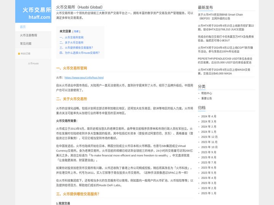Open the 2023 年 4 月 archive

(209, 178)
